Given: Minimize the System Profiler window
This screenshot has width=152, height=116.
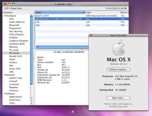Looking at the screenshot, I should click(x=9, y=4).
